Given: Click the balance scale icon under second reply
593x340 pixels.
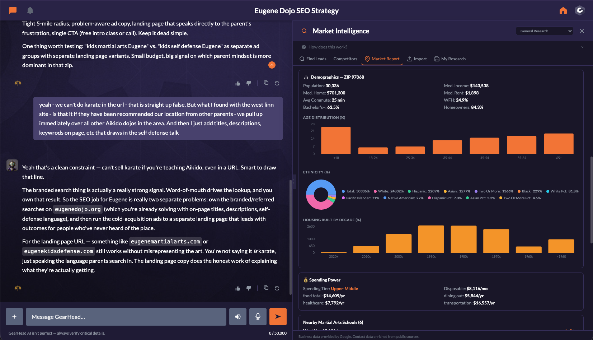Looking at the screenshot, I should [x=18, y=288].
